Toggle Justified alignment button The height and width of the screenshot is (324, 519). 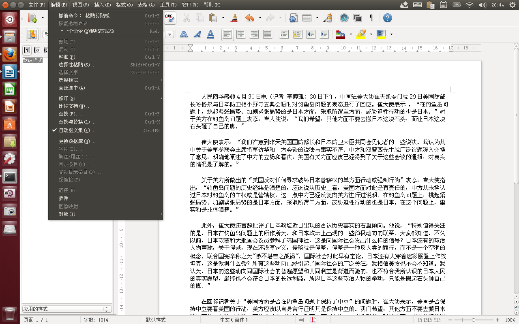[x=268, y=34]
